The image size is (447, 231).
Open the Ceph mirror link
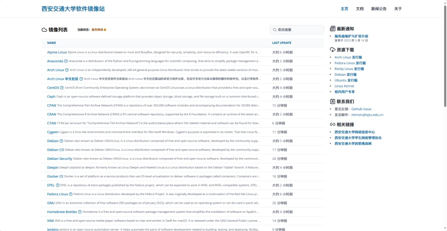coord(51,96)
